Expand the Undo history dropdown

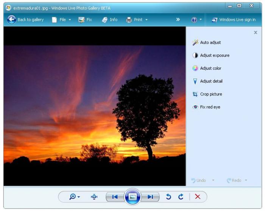(x=213, y=180)
